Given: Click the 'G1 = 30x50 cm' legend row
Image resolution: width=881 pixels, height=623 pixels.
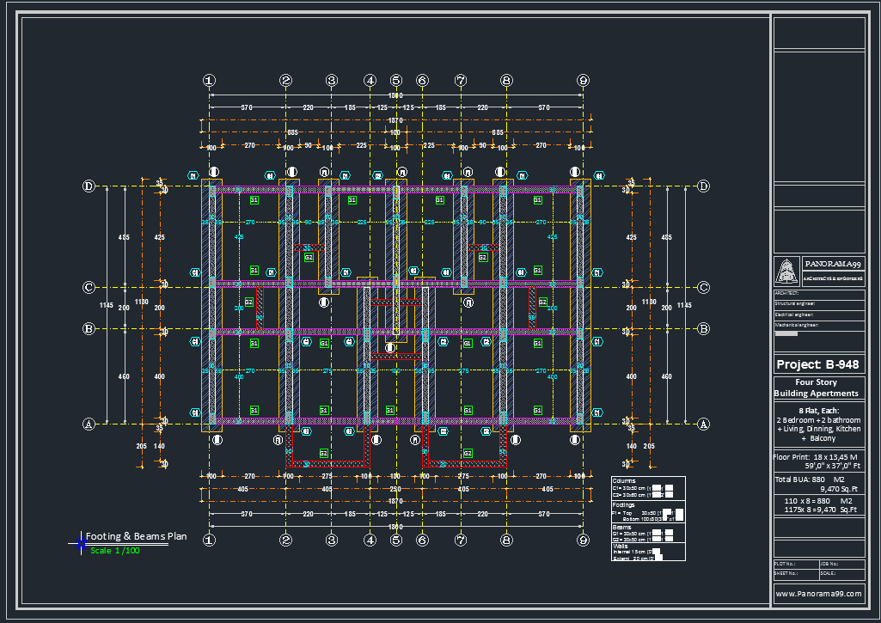Looking at the screenshot, I should coord(643,534).
